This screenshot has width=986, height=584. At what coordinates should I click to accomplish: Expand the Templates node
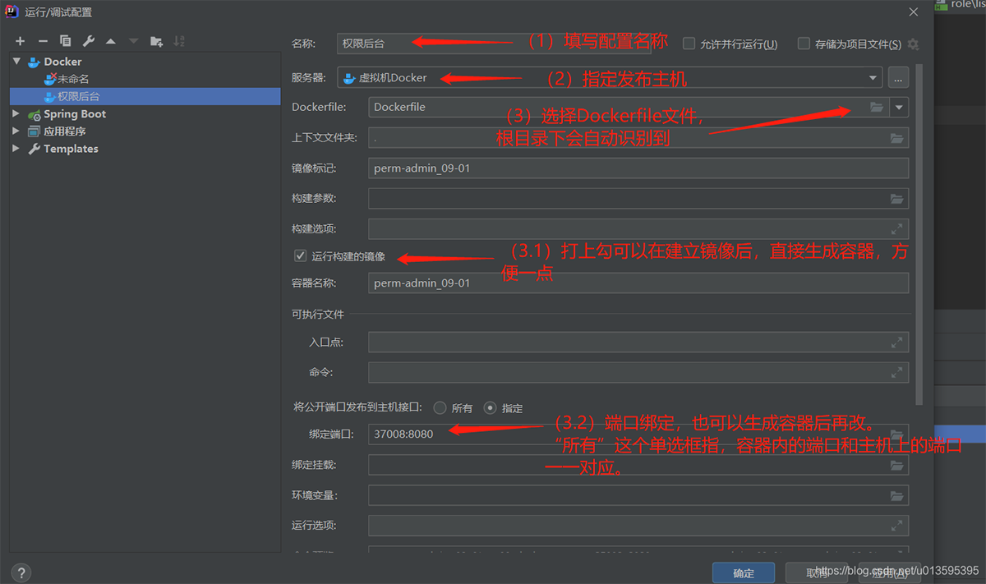pos(15,149)
